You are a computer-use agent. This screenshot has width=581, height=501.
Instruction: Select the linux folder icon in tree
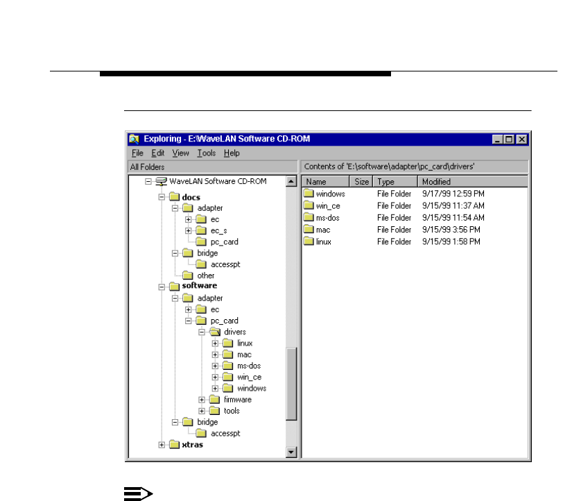pyautogui.click(x=228, y=343)
